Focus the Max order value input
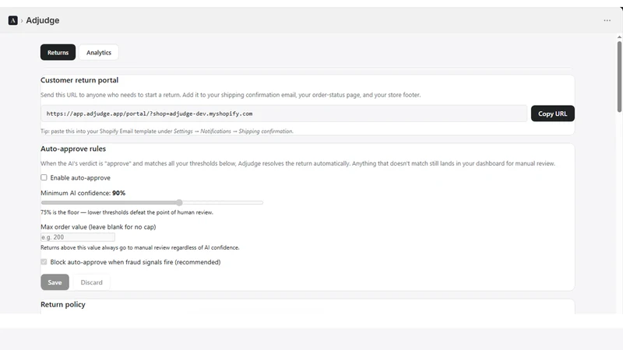 coord(78,237)
